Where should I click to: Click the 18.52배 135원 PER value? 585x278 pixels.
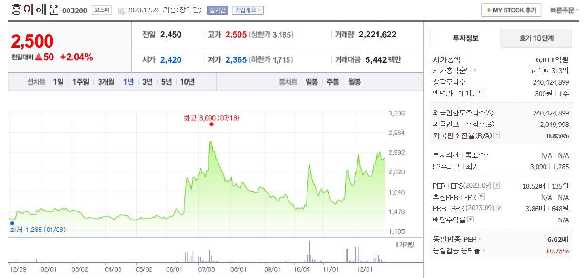545,185
